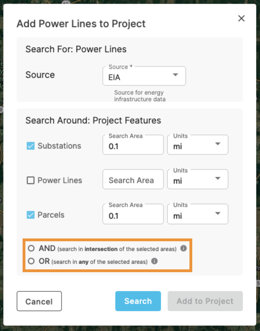Open the Source dropdown showing EIA

click(144, 76)
